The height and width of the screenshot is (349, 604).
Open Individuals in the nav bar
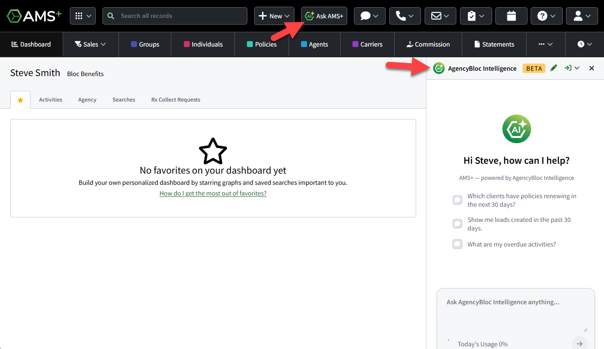[203, 44]
